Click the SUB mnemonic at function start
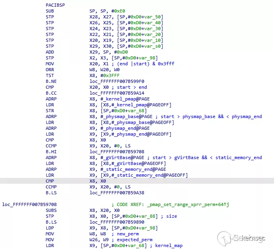This screenshot has height=249, width=274. pos(50,11)
